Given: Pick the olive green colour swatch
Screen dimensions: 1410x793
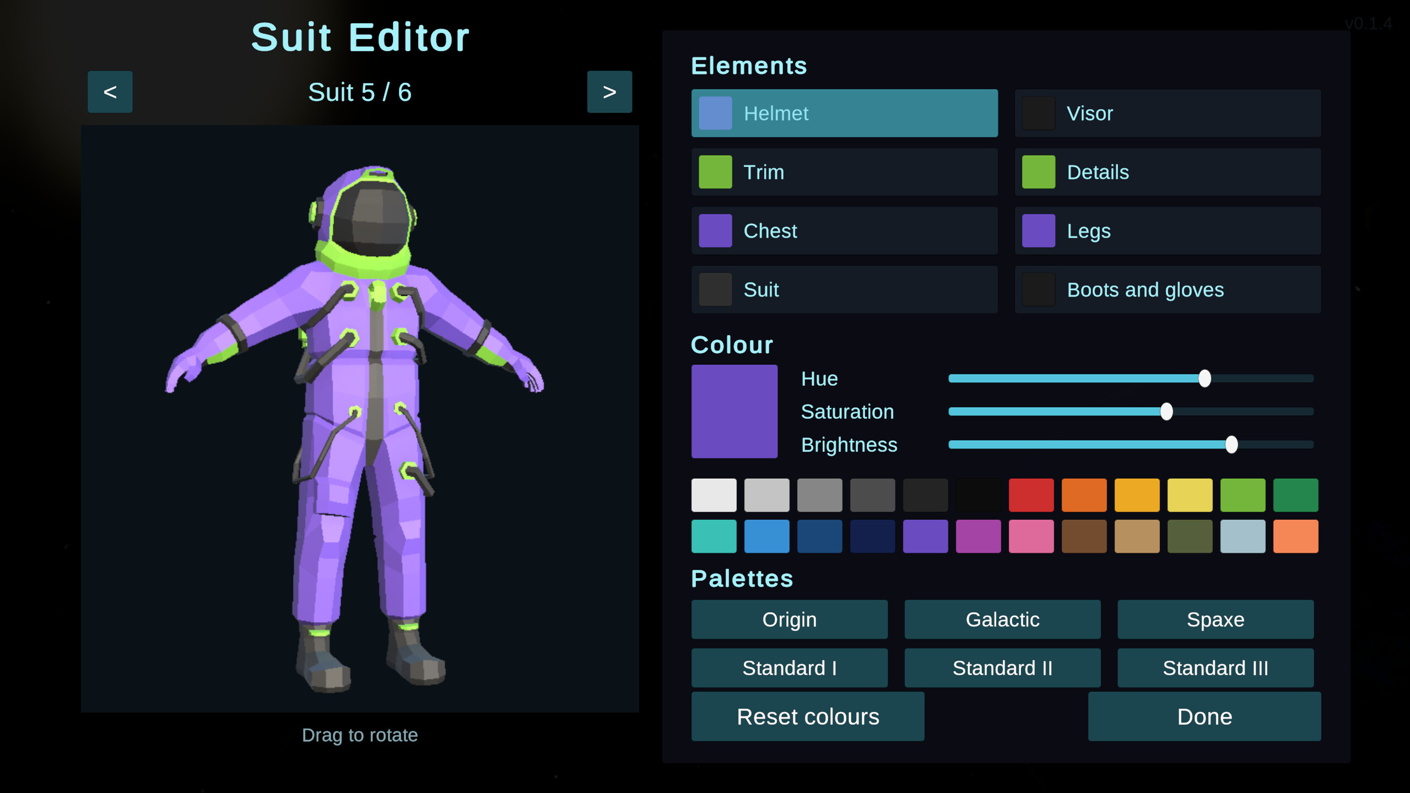Looking at the screenshot, I should pos(1190,536).
